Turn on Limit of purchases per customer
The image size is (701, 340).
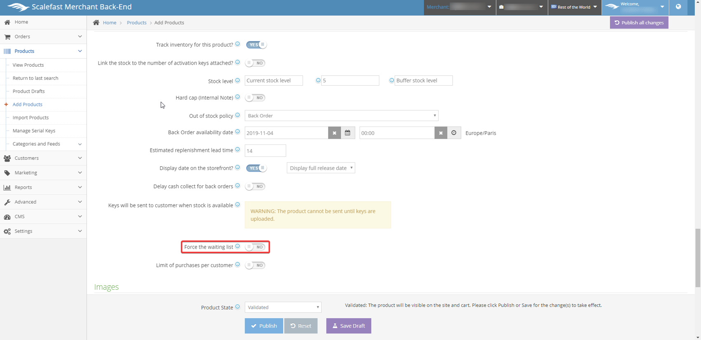tap(255, 265)
